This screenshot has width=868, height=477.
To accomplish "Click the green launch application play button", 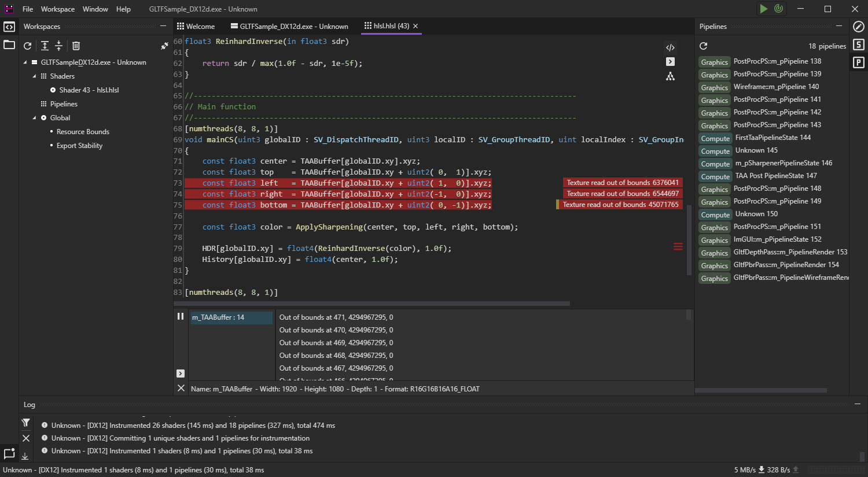I will (764, 9).
